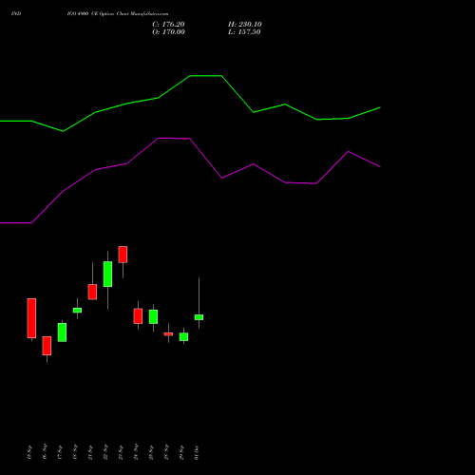Screen dimensions: 475x475
Task: Select the topmost red candle for 23 Sep
Action: click(123, 255)
